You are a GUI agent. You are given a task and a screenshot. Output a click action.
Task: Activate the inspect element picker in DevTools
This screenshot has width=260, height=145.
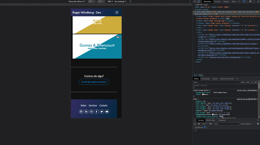point(195,1)
